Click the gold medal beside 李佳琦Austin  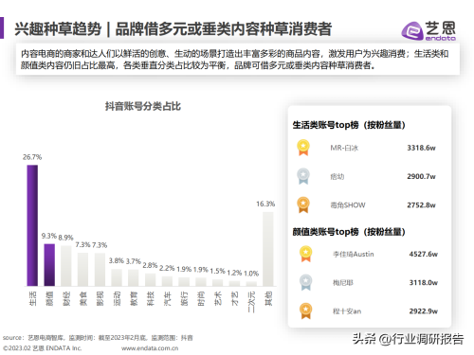coord(305,254)
